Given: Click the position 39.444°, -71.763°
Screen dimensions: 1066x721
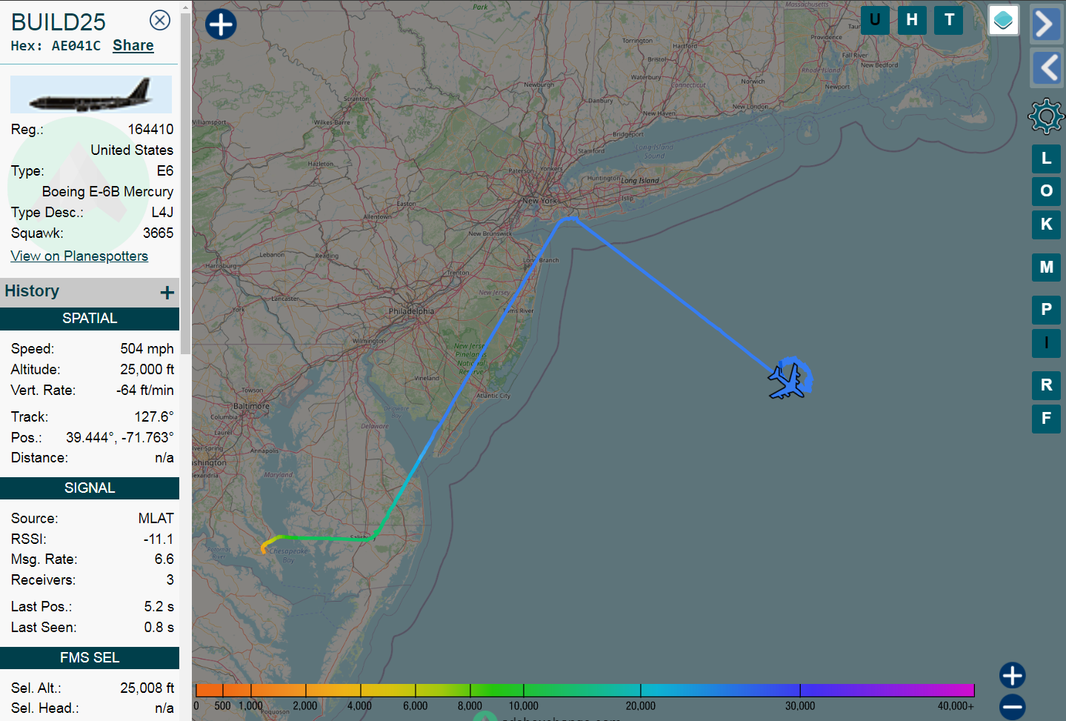Looking at the screenshot, I should 120,438.
